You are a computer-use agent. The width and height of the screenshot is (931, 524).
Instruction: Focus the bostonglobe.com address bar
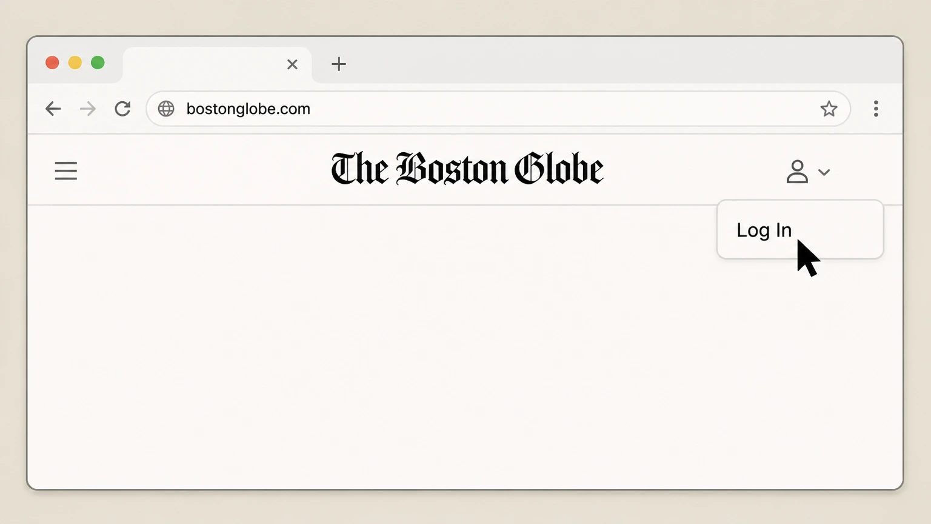pyautogui.click(x=498, y=109)
